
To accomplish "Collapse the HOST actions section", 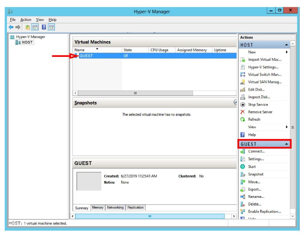I will click(x=286, y=45).
